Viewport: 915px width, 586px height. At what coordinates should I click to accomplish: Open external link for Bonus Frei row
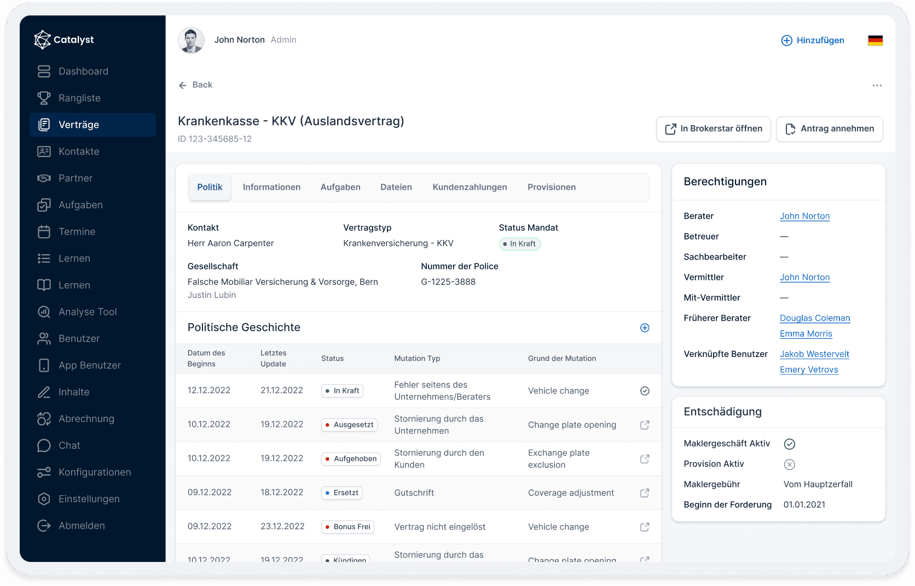[x=645, y=527]
